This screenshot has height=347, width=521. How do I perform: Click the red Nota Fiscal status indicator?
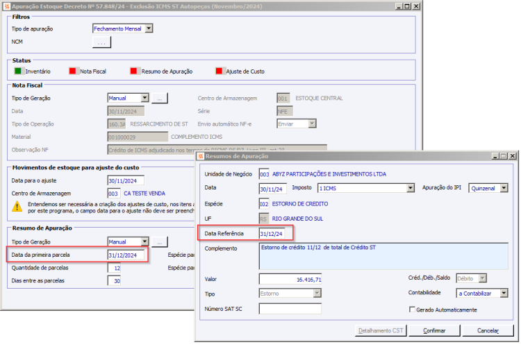72,71
